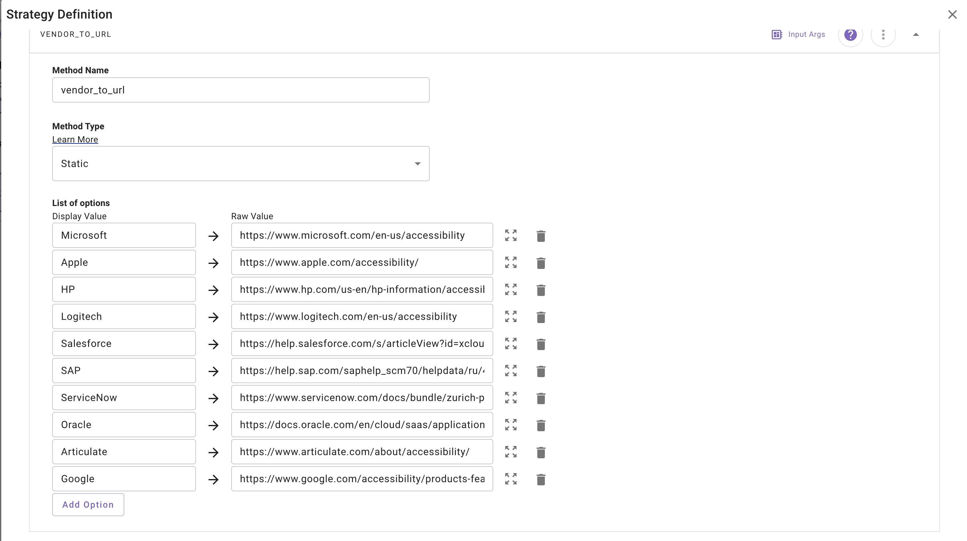Remove the SAP option with trash icon

(540, 371)
